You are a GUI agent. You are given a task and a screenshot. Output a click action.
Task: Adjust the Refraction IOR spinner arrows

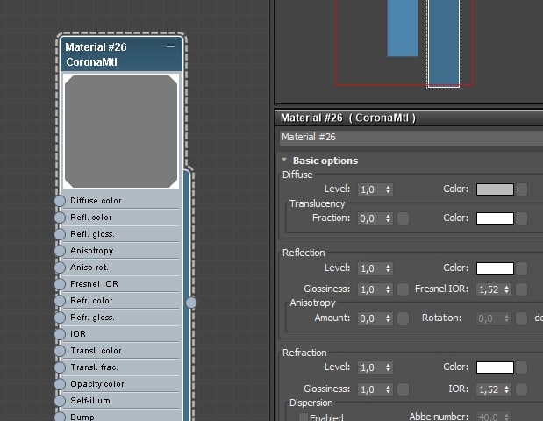point(507,389)
